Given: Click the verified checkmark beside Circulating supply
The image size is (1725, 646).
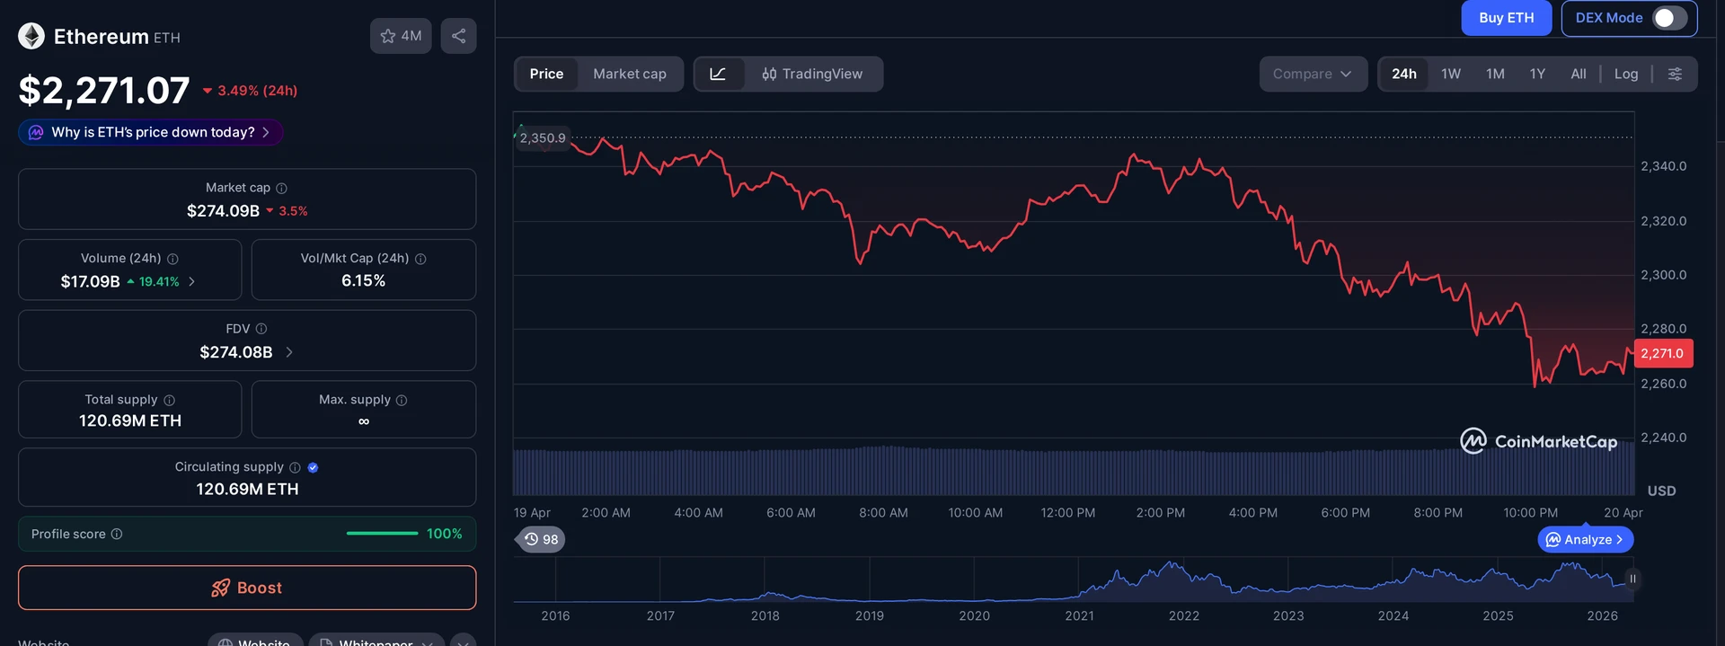Looking at the screenshot, I should click(x=313, y=467).
